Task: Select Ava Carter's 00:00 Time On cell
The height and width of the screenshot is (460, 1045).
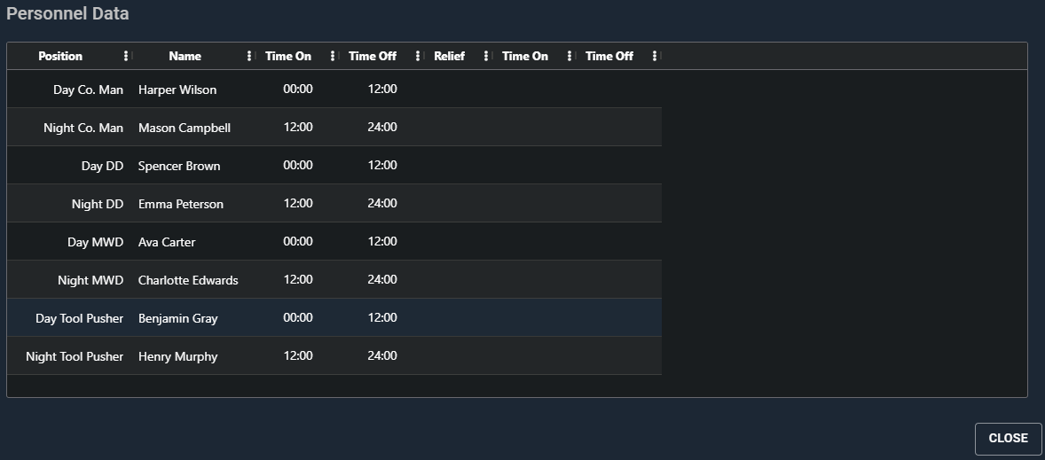Action: 298,242
